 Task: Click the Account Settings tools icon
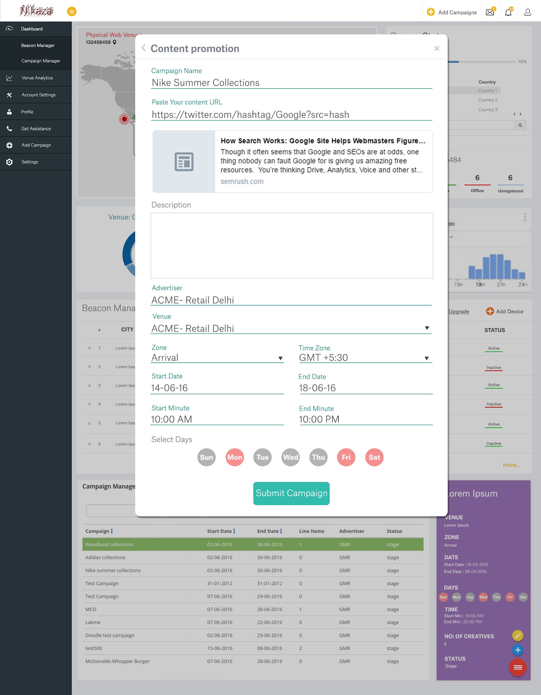9,95
